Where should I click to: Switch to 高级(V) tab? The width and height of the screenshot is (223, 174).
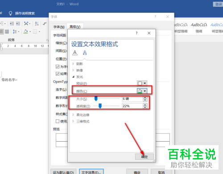[75, 27]
